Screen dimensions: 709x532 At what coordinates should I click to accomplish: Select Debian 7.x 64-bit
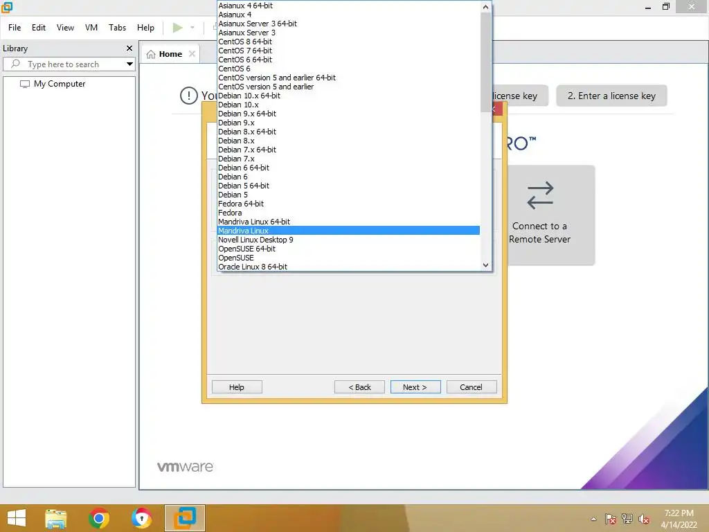click(348, 150)
